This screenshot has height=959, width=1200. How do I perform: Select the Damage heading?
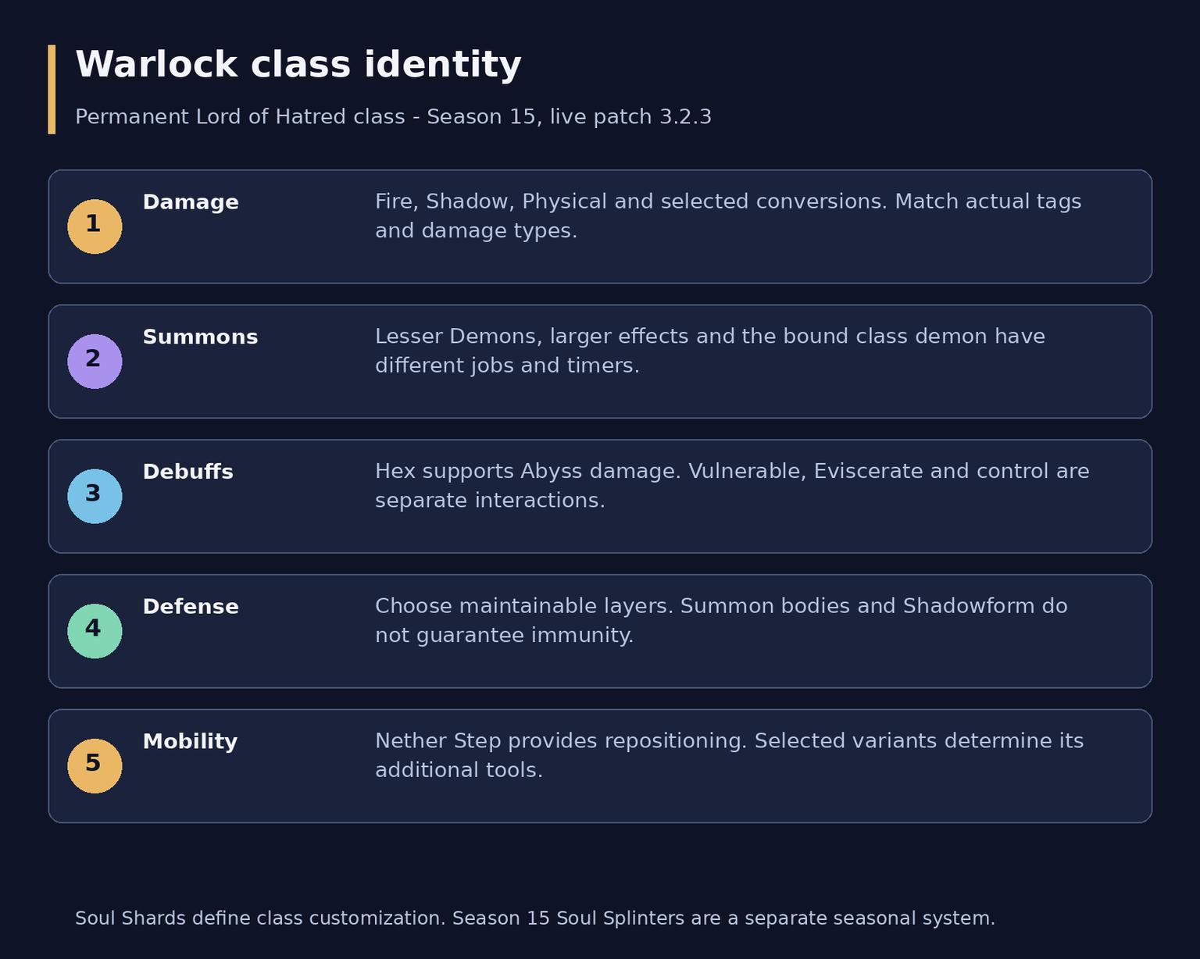pyautogui.click(x=191, y=202)
